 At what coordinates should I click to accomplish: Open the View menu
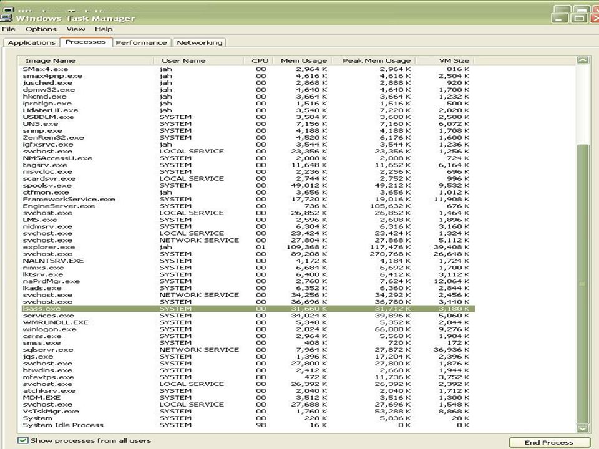click(75, 29)
